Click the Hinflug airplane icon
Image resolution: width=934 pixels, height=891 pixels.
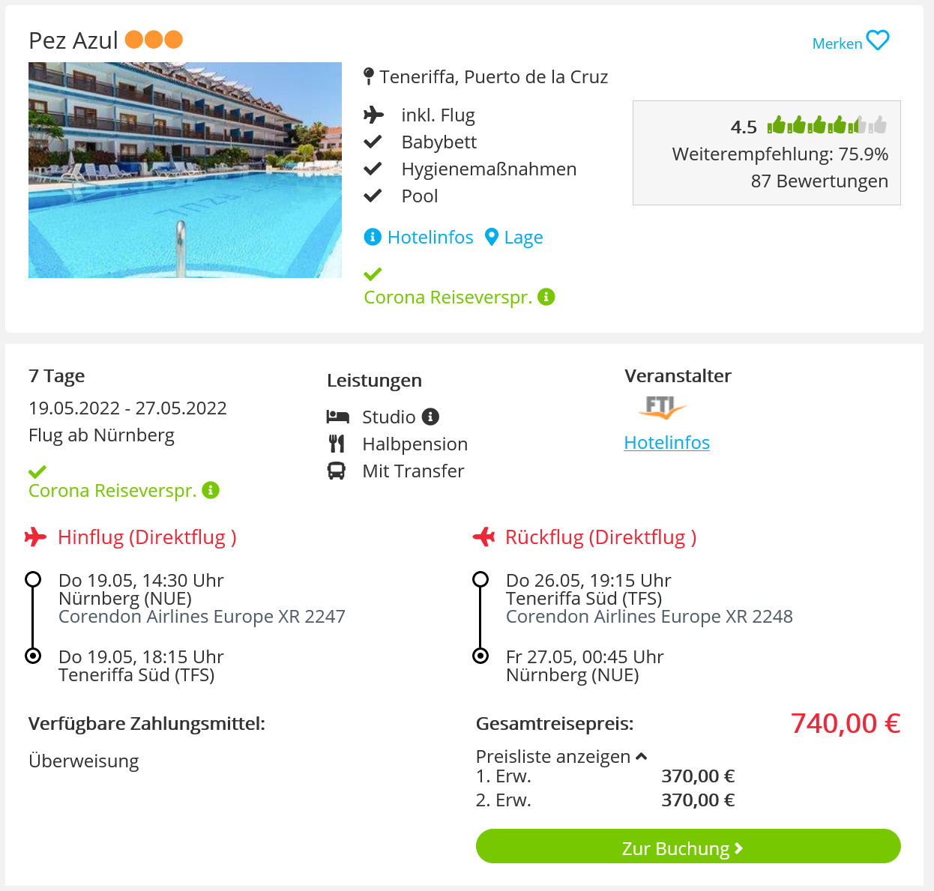point(35,537)
